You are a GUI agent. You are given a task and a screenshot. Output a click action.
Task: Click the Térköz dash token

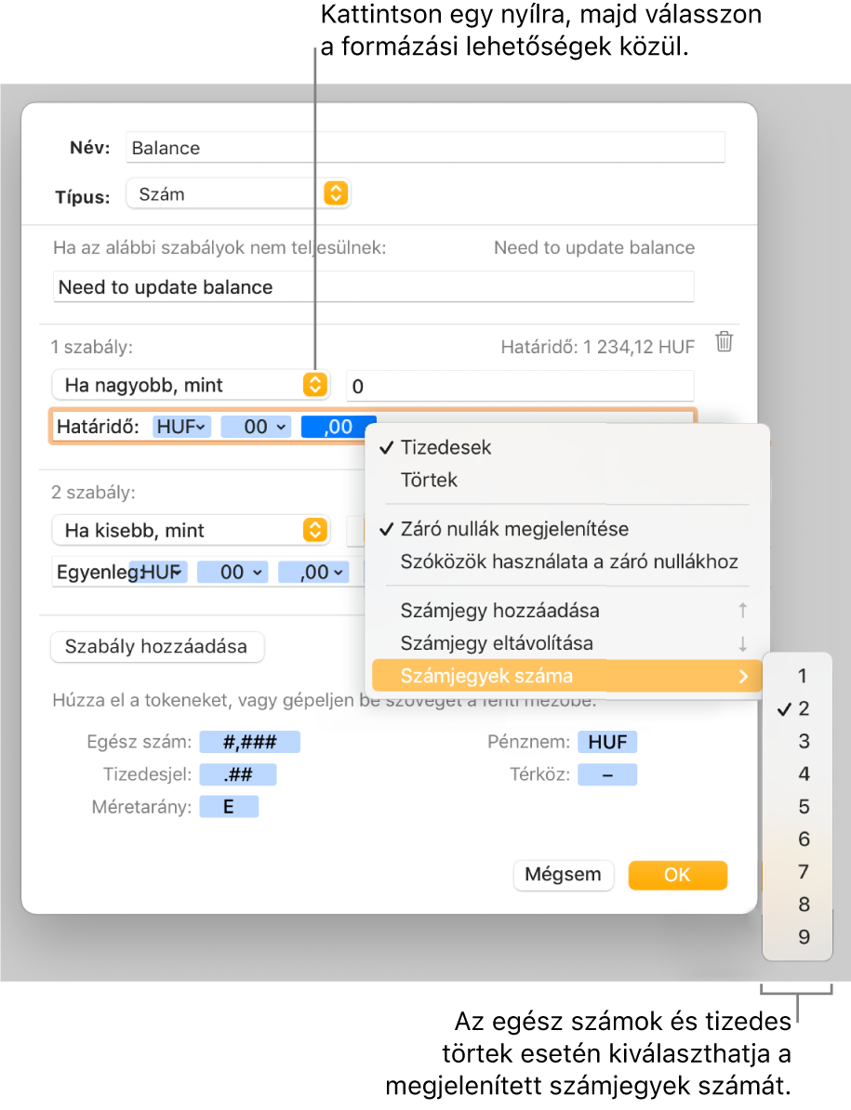point(607,774)
